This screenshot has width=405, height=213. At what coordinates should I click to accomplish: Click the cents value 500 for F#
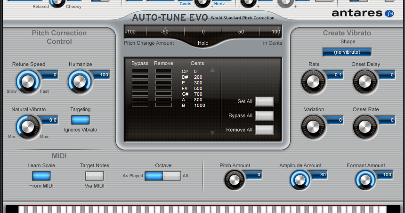coord(198,89)
